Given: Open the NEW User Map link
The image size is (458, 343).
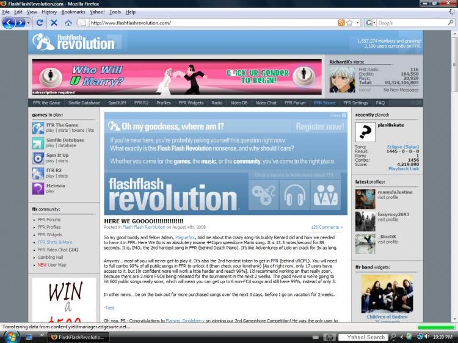Looking at the screenshot, I should (x=52, y=265).
